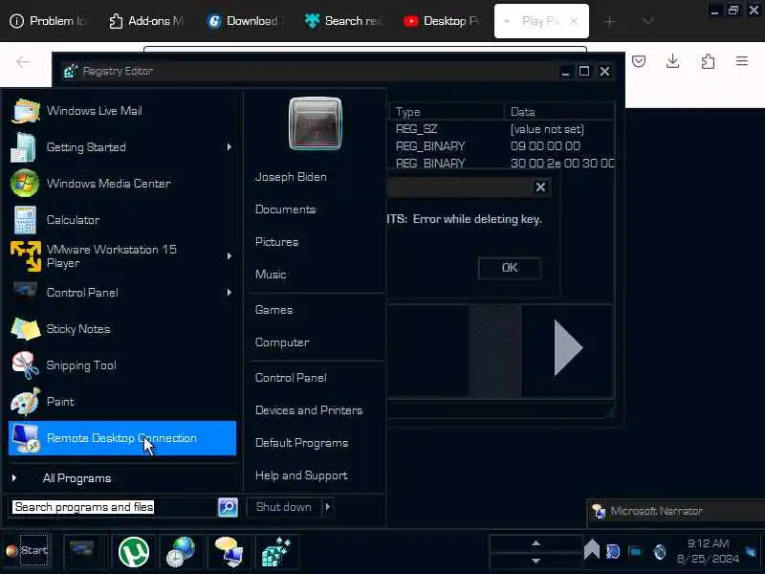Click the user account picture
Viewport: 765px width, 574px height.
(316, 124)
